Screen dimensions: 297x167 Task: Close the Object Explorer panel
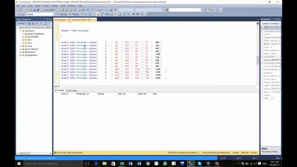(51, 19)
